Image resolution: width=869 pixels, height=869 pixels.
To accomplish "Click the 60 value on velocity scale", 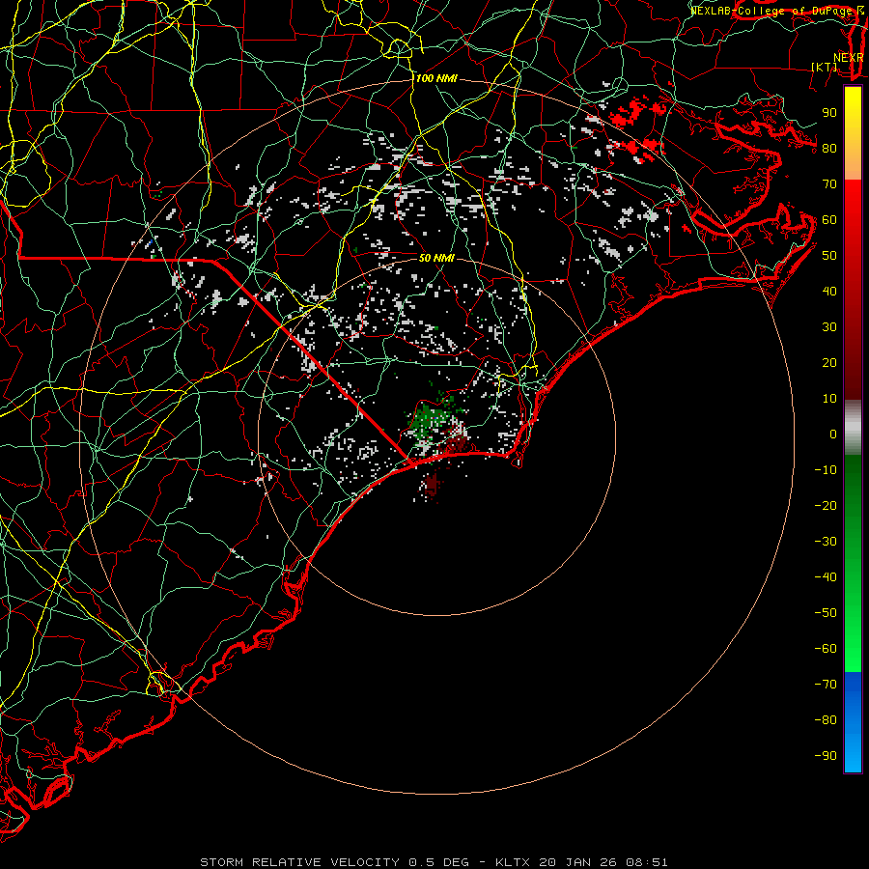I will coord(829,220).
